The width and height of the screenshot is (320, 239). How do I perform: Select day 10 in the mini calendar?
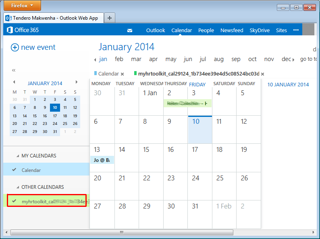click(x=55, y=107)
